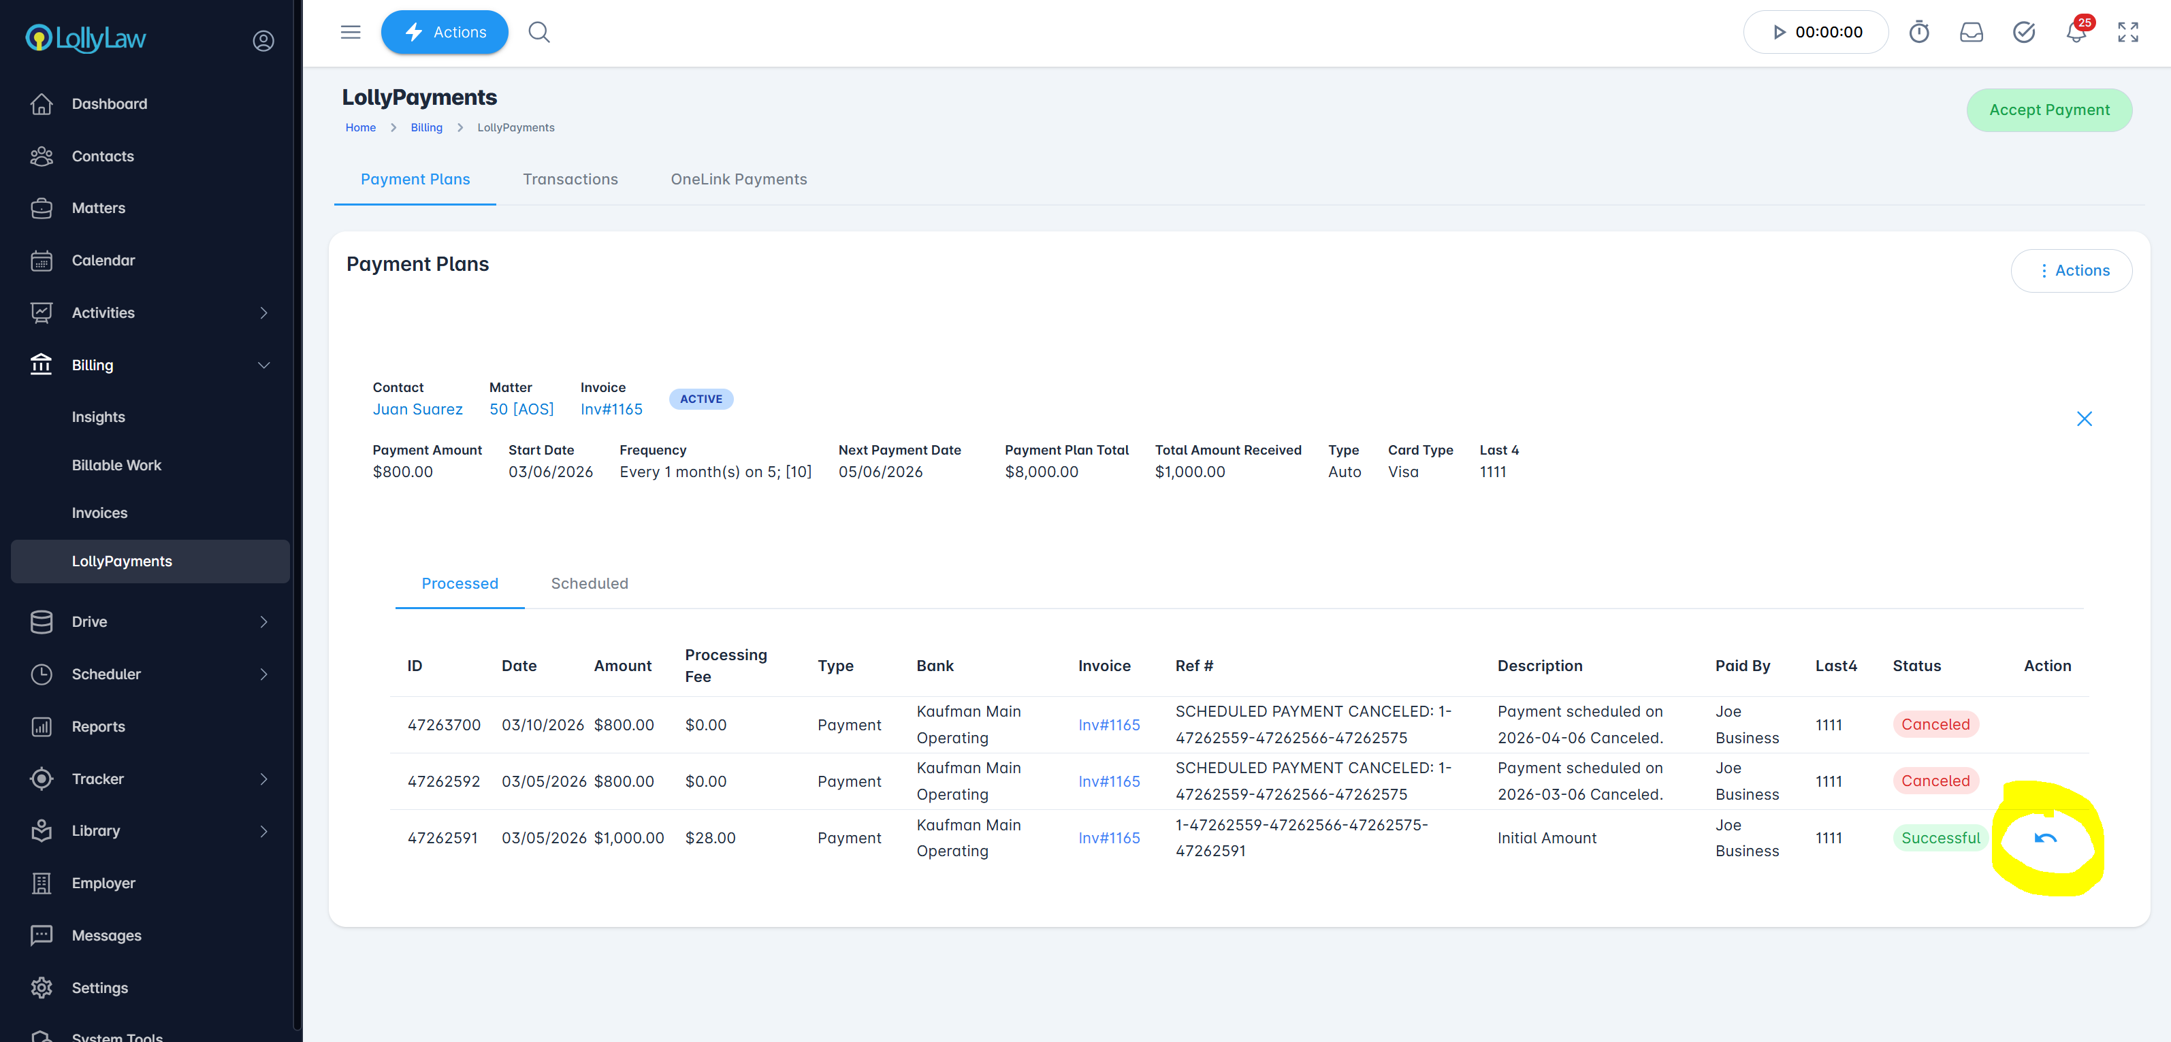The height and width of the screenshot is (1042, 2171).
Task: Open the Payment Plans Actions dropdown
Action: pyautogui.click(x=2072, y=270)
